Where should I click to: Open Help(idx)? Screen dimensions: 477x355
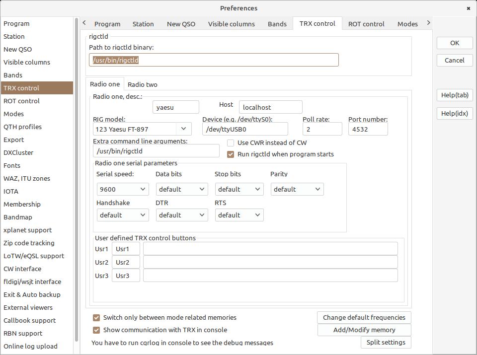455,113
